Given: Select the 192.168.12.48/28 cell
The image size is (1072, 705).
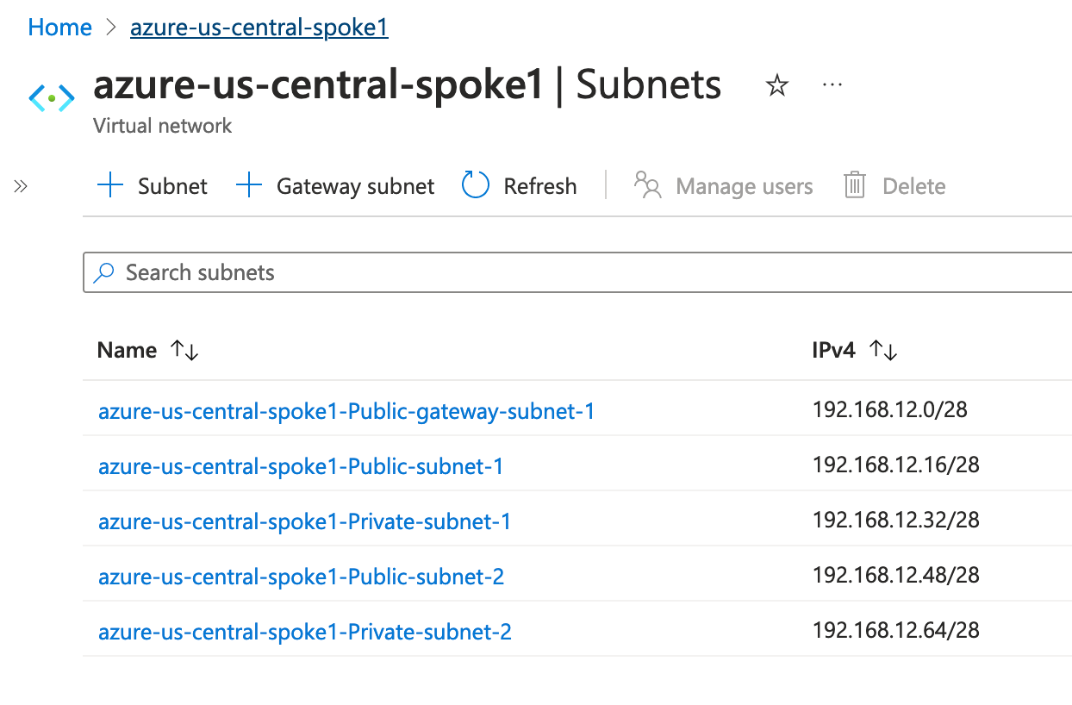Looking at the screenshot, I should 895,575.
